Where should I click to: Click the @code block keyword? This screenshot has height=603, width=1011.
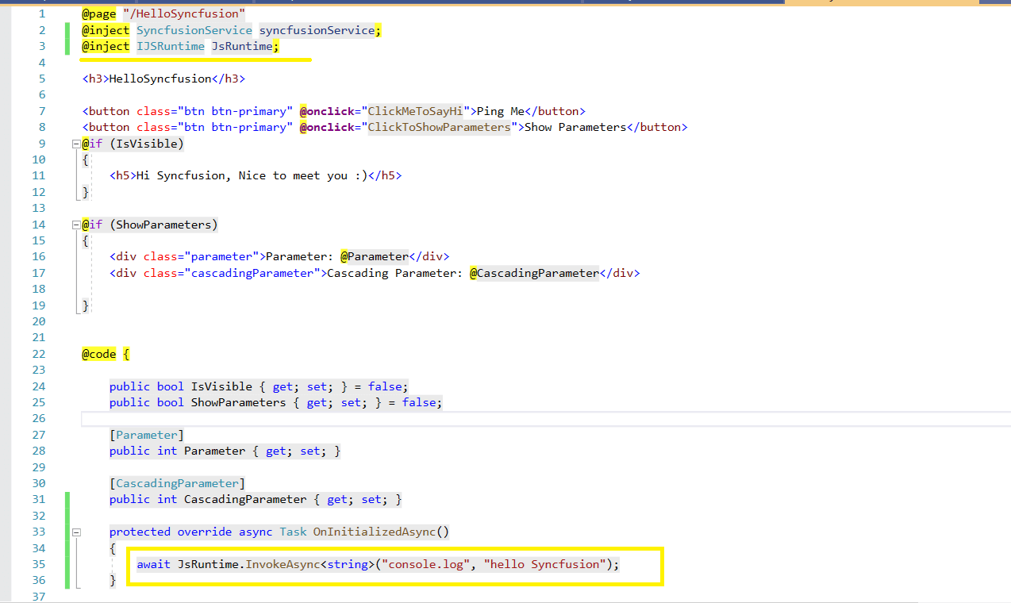pos(98,354)
